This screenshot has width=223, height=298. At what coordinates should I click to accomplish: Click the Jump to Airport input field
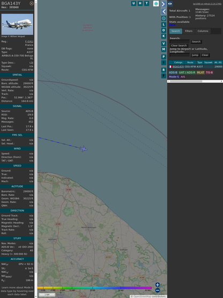tap(180, 55)
